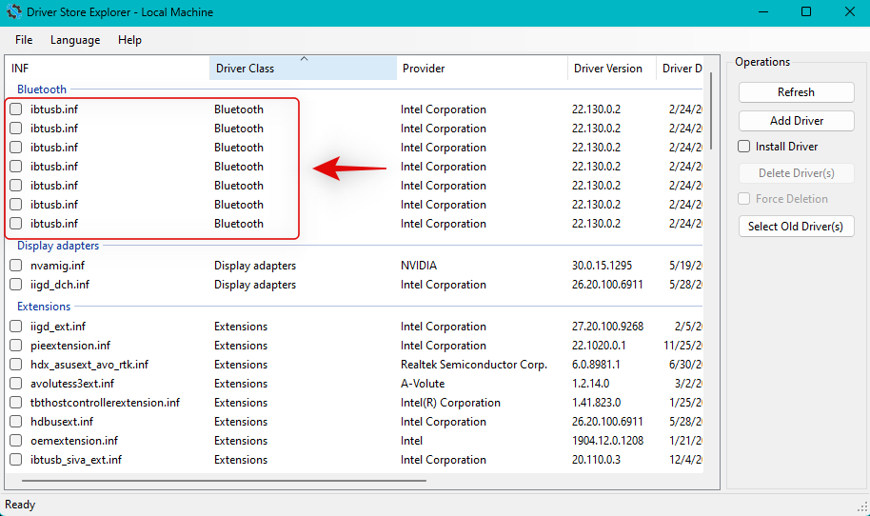
Task: Collapse the Extensions group header
Action: [44, 307]
